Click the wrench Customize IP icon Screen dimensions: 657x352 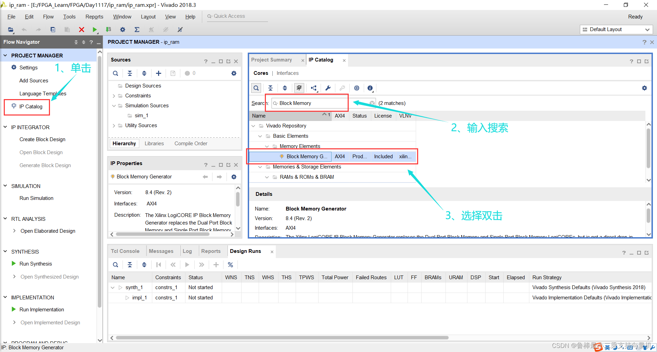click(328, 88)
